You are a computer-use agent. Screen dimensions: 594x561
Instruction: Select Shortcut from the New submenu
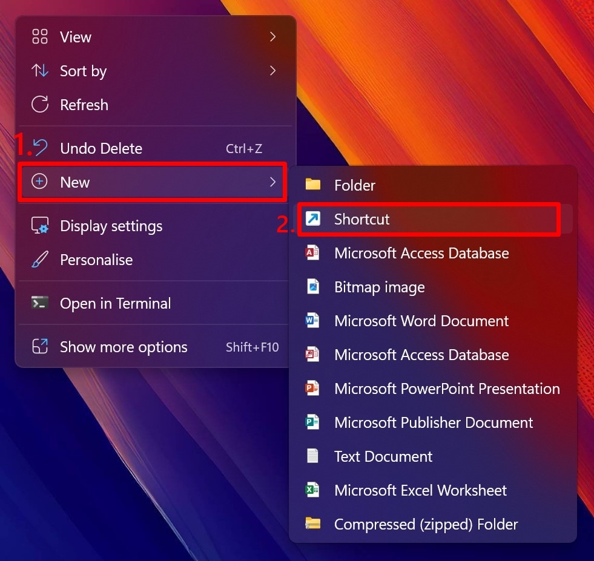coord(361,219)
